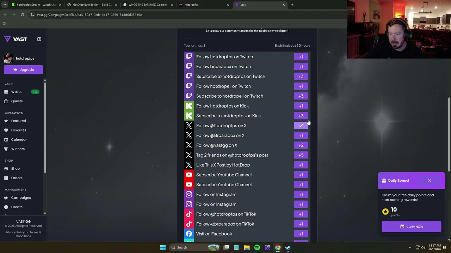The image size is (451, 253).
Task: Open the volume control in system tray
Action: pyautogui.click(x=423, y=247)
